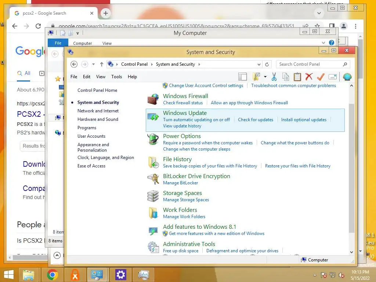Go back in System and Security window
Viewport: 376px width, 282px height.
[74, 64]
